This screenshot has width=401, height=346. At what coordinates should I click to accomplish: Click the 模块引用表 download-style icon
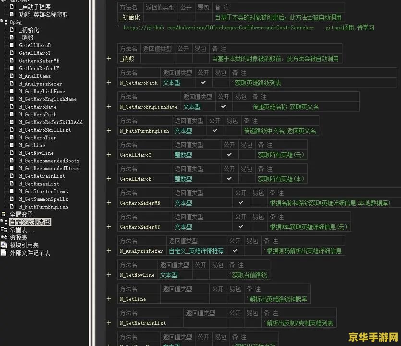4,245
